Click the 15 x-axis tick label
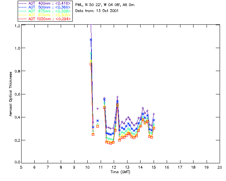 [x=154, y=167]
